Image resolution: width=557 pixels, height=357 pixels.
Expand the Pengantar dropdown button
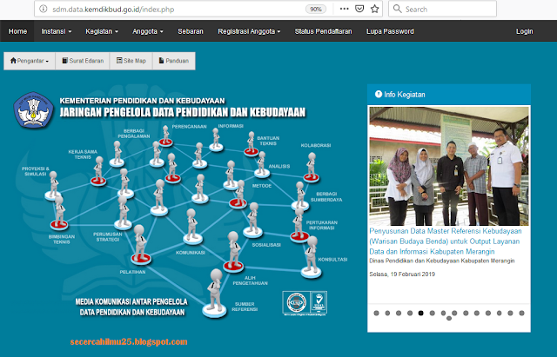[x=30, y=61]
